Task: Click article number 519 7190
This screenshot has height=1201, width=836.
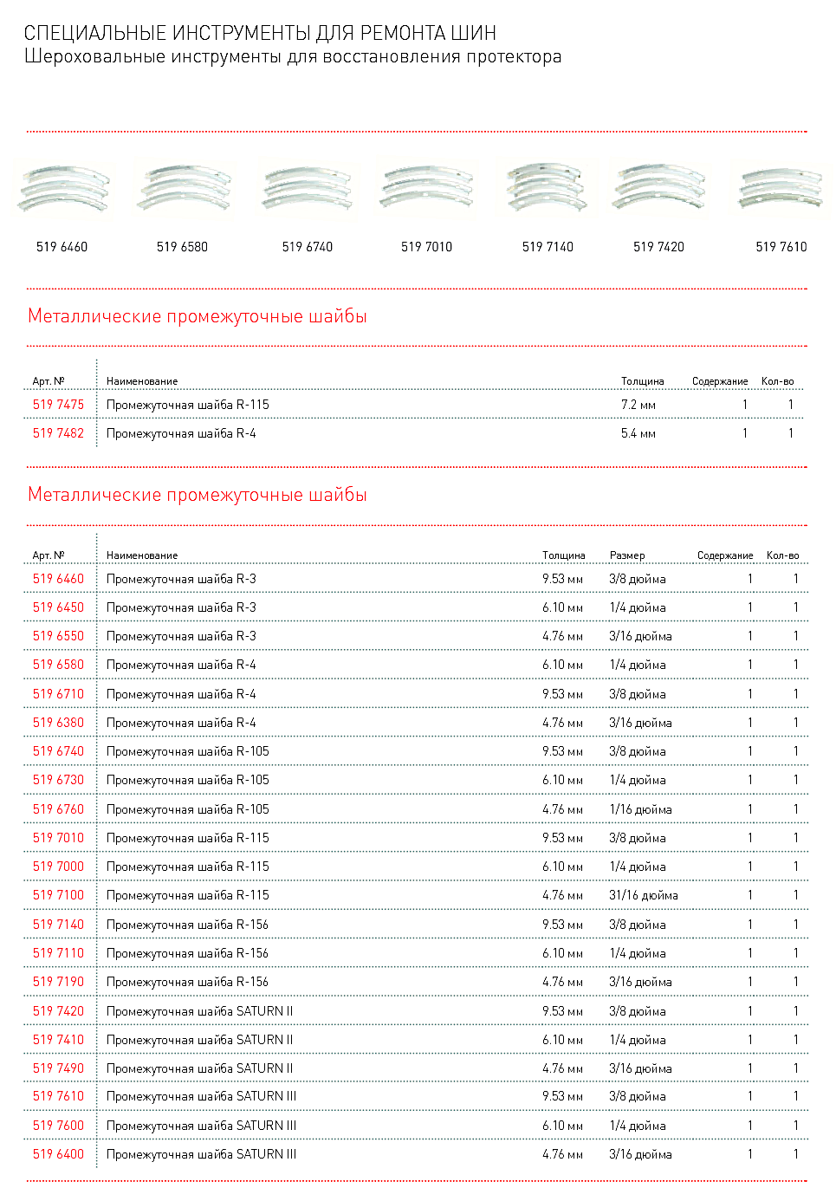Action: coord(58,982)
